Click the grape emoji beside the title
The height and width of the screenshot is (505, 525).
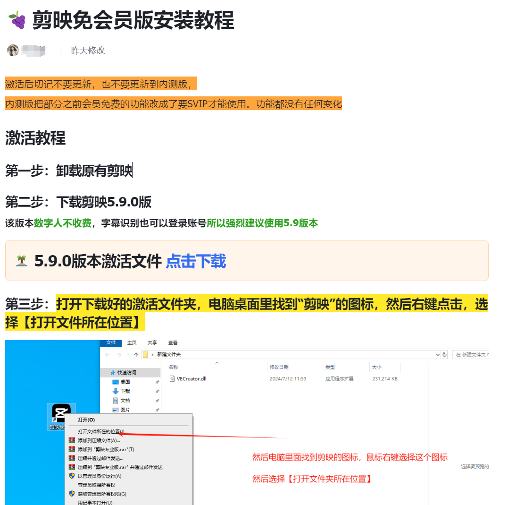click(17, 20)
